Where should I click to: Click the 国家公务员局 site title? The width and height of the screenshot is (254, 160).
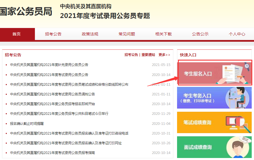pos(26,12)
